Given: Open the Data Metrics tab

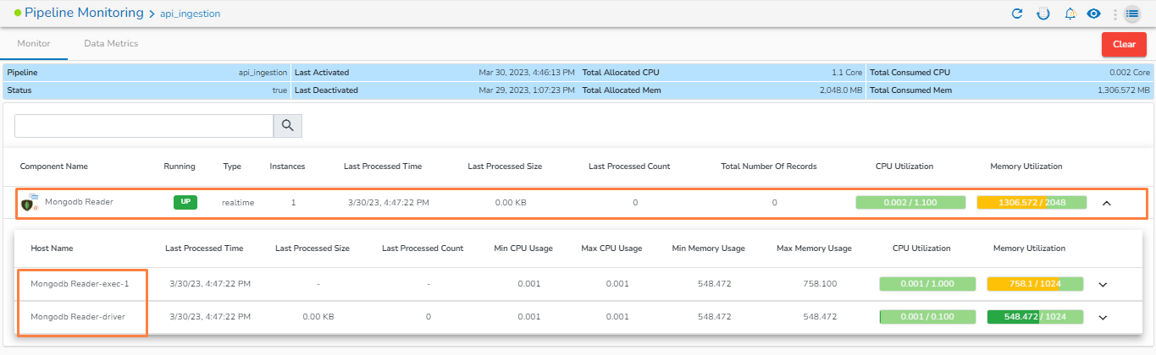Looking at the screenshot, I should click(x=111, y=43).
